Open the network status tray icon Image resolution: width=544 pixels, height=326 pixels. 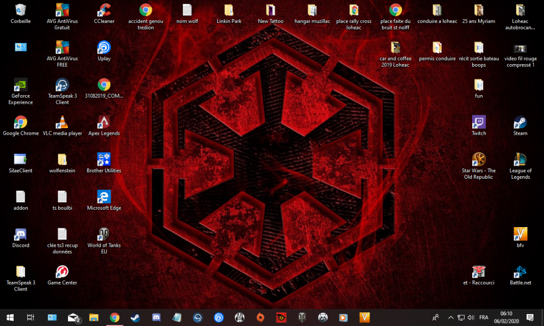[x=461, y=317]
